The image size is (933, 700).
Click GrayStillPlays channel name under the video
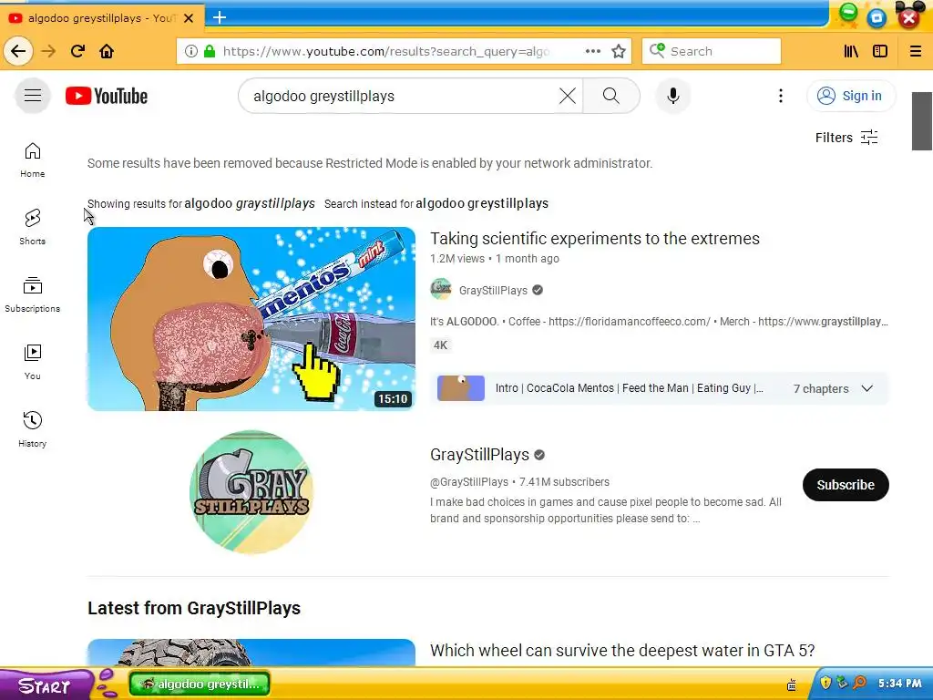(493, 291)
